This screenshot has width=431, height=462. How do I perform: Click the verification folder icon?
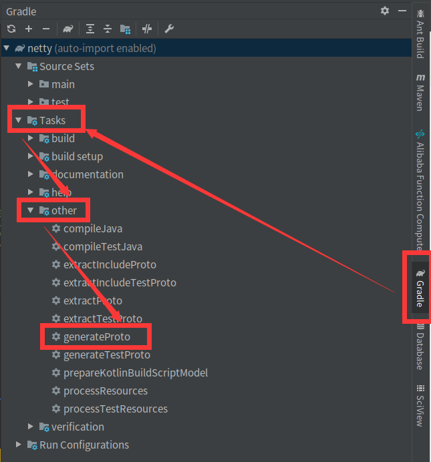(x=44, y=427)
